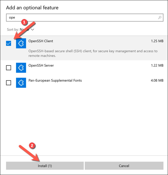Uncheck the OpenSSH Client checkbox
168x175 pixels.
9,43
